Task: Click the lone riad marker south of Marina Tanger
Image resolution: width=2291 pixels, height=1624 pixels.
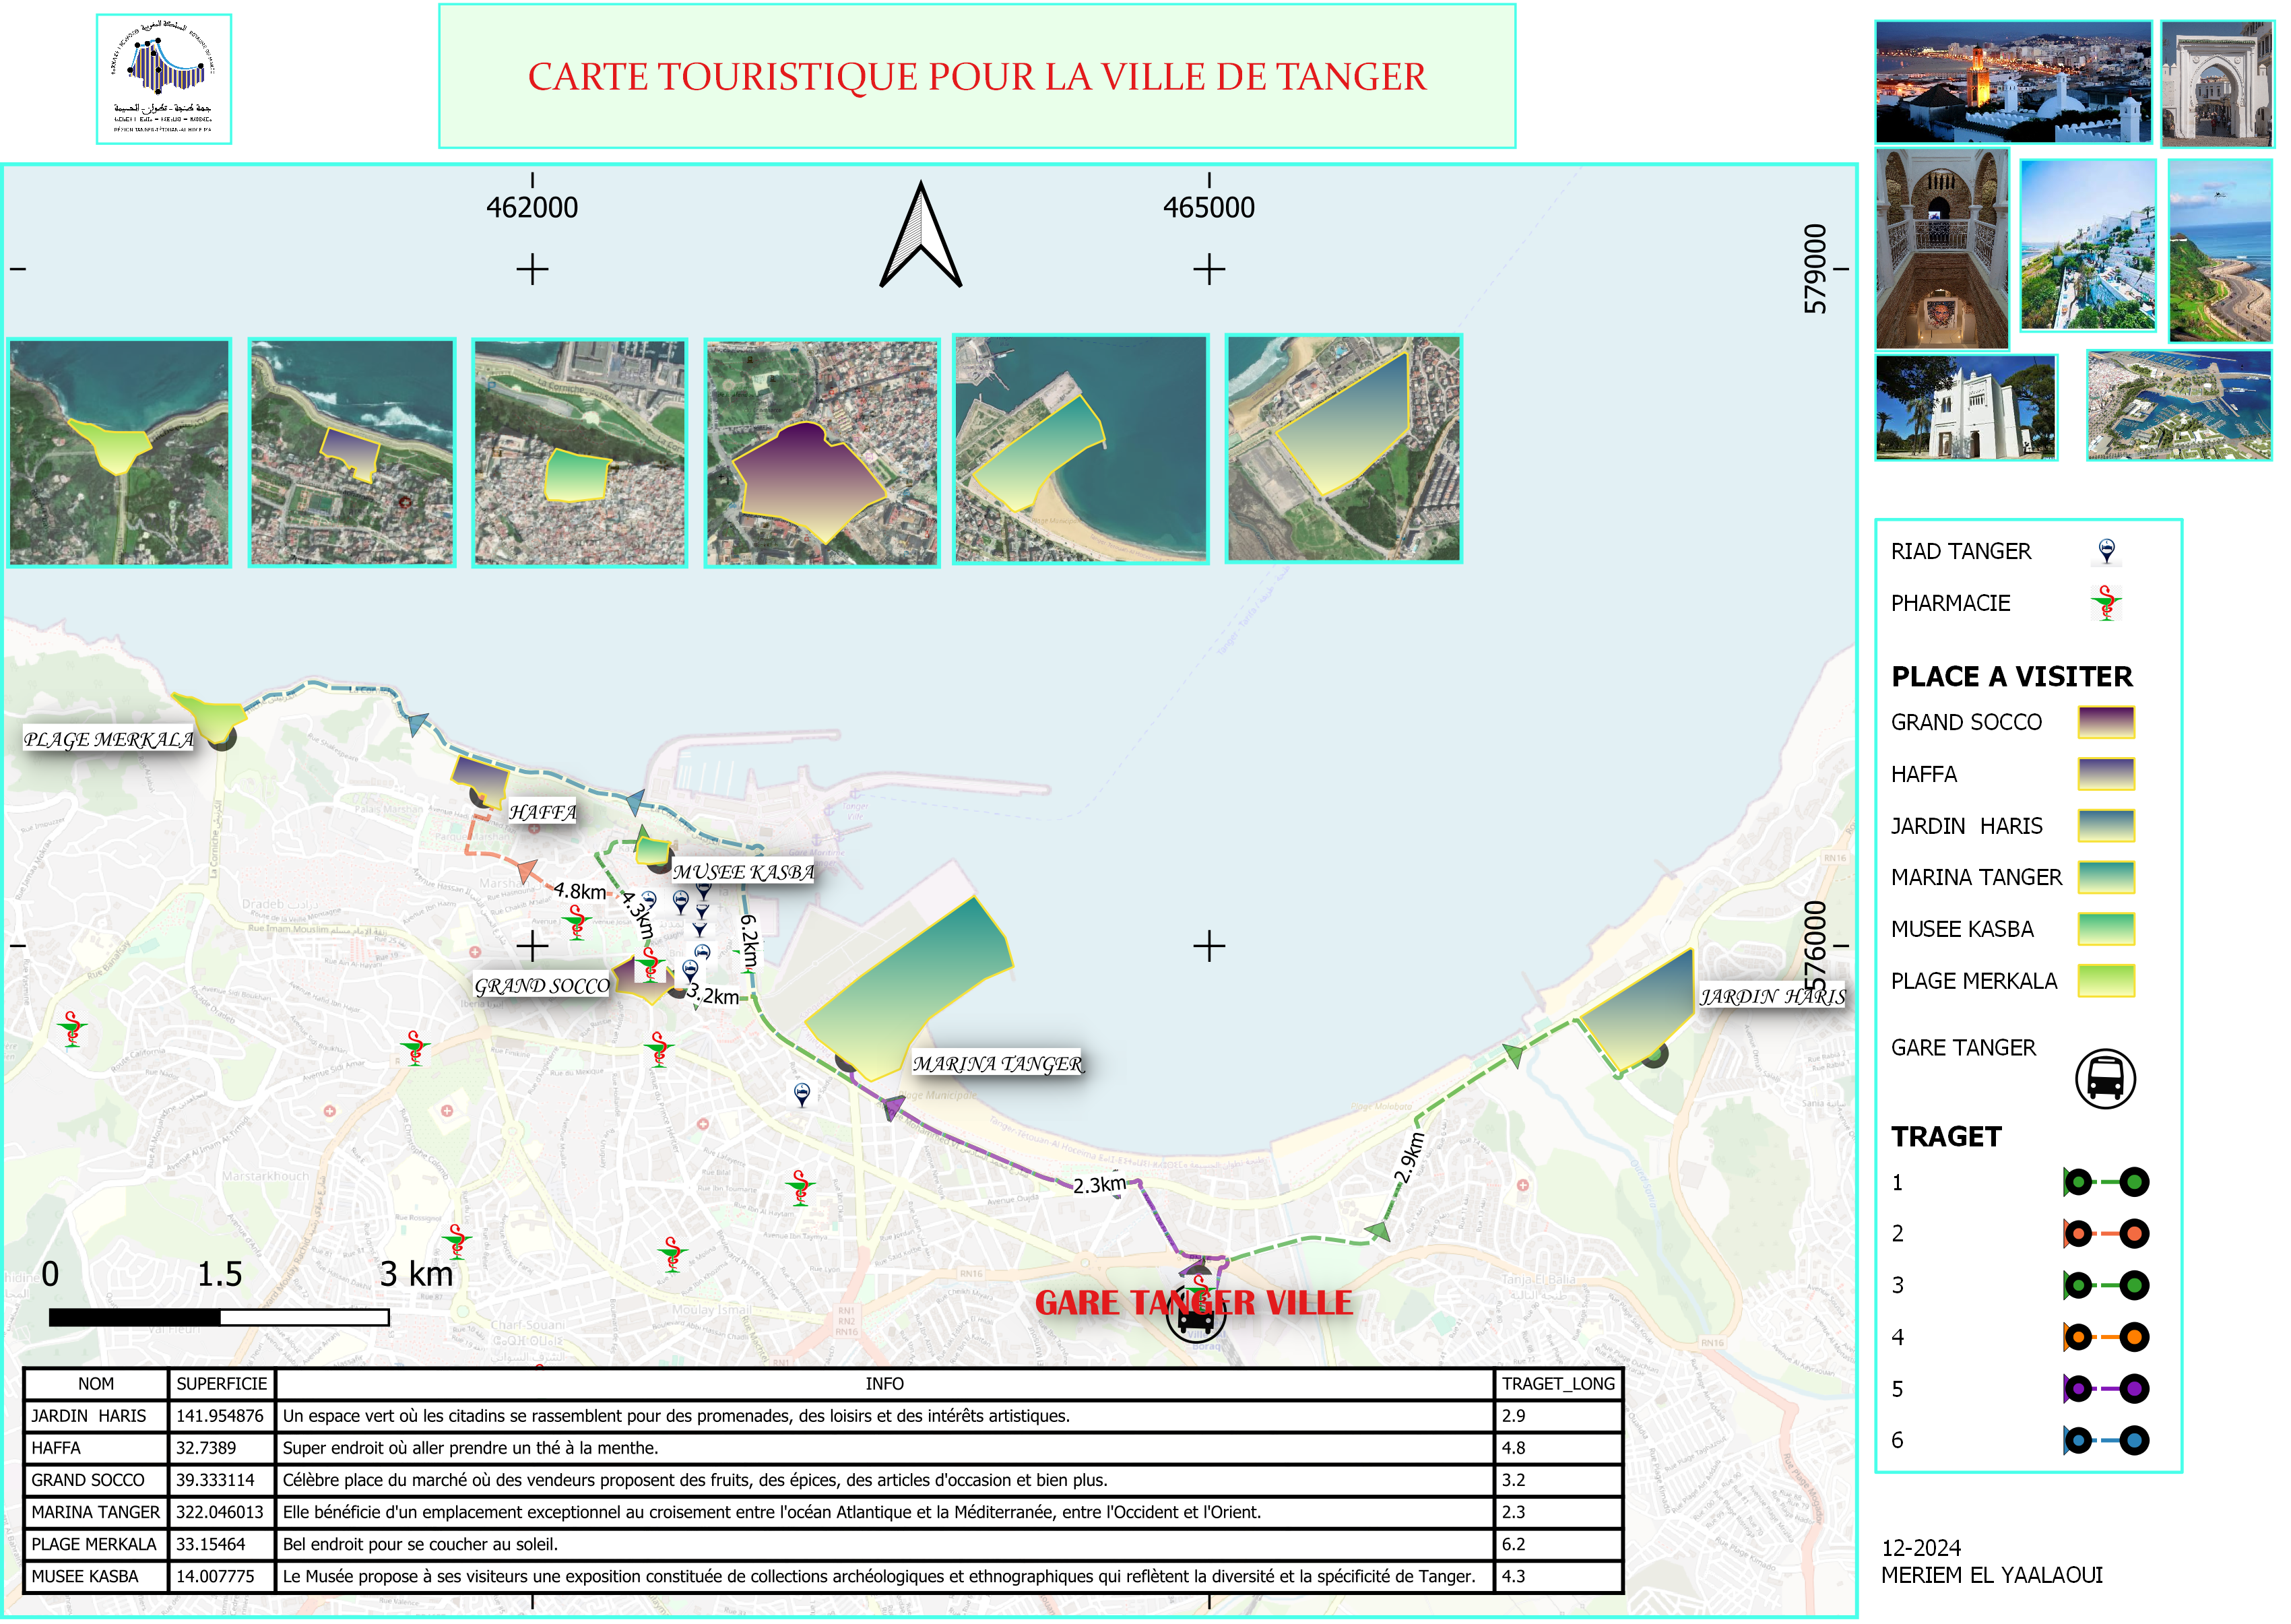Action: pos(802,1095)
